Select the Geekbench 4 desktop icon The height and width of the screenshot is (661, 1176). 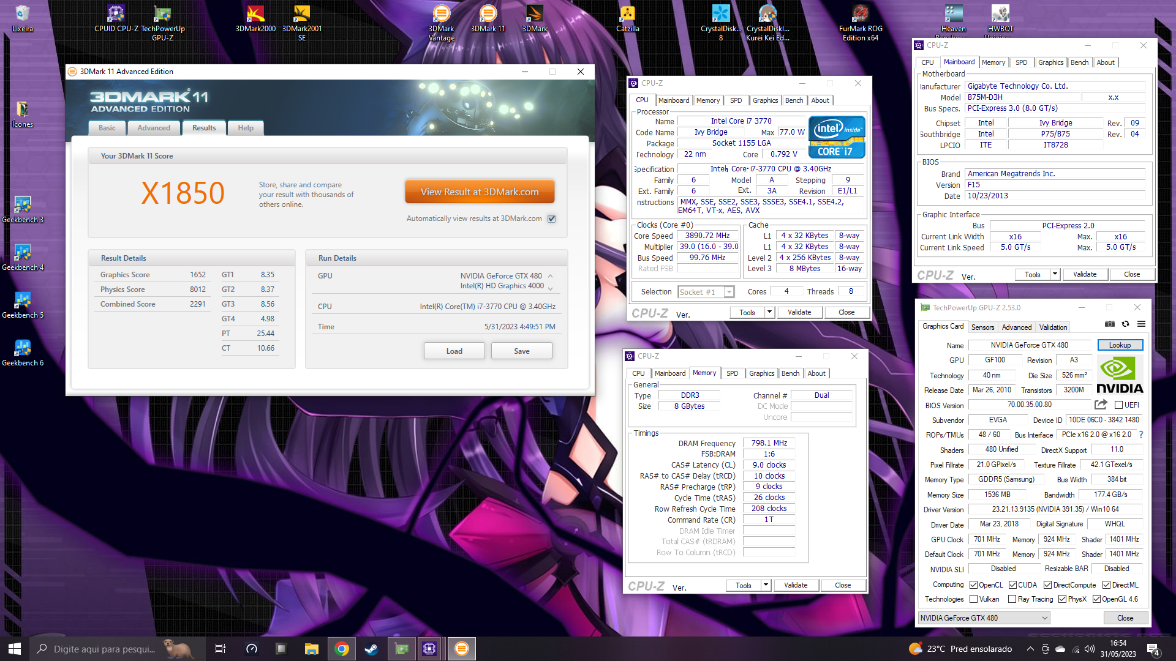tap(23, 258)
